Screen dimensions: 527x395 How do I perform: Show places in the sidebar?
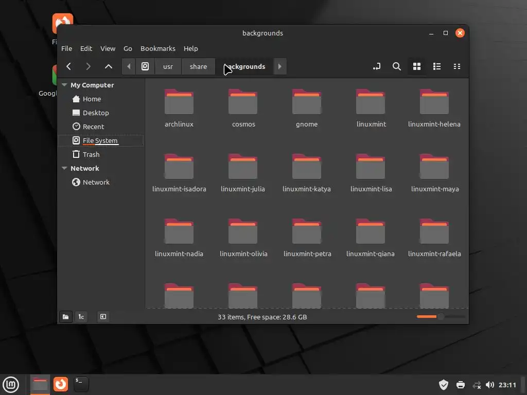pyautogui.click(x=65, y=317)
